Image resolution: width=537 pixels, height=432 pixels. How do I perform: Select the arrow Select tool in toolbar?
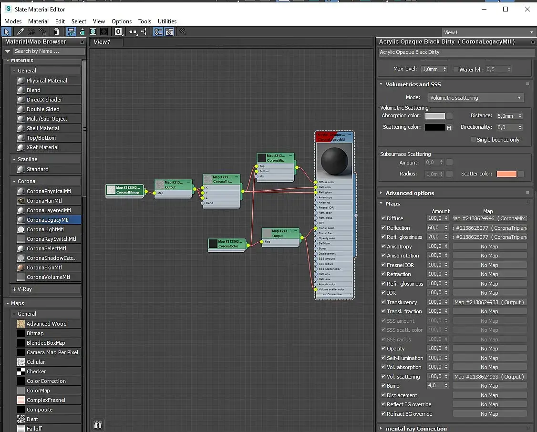pos(7,32)
